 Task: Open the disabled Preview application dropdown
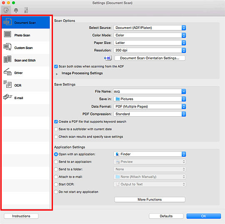click(150, 162)
